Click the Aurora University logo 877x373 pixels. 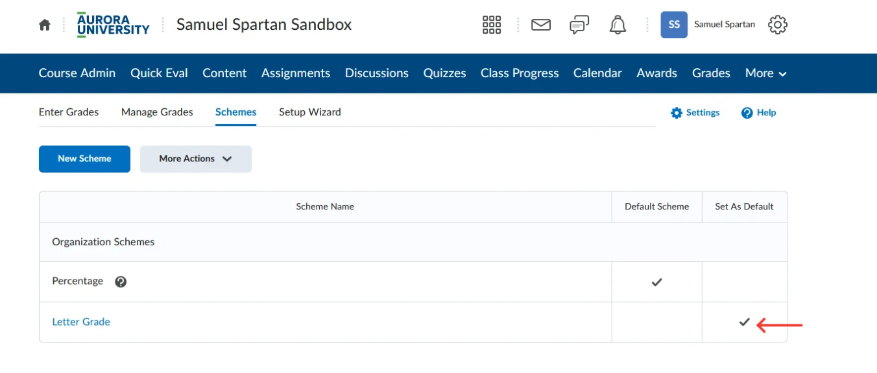[113, 25]
